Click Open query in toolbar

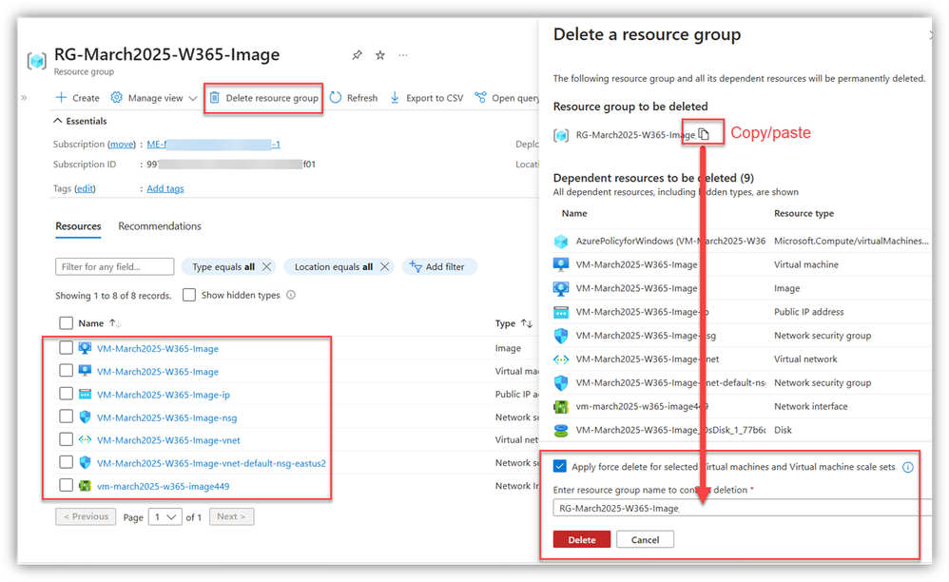pos(507,98)
